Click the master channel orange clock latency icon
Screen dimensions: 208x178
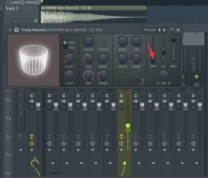[x=32, y=144]
